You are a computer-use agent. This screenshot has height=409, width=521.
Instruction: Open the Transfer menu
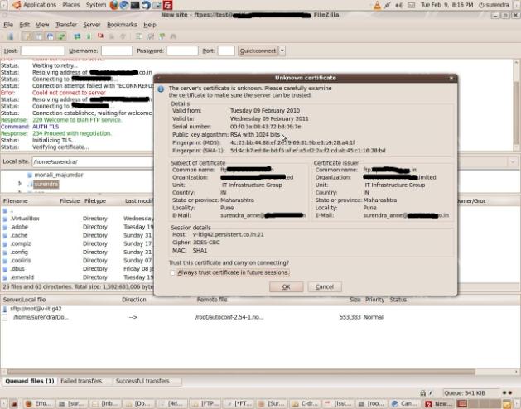pos(65,25)
